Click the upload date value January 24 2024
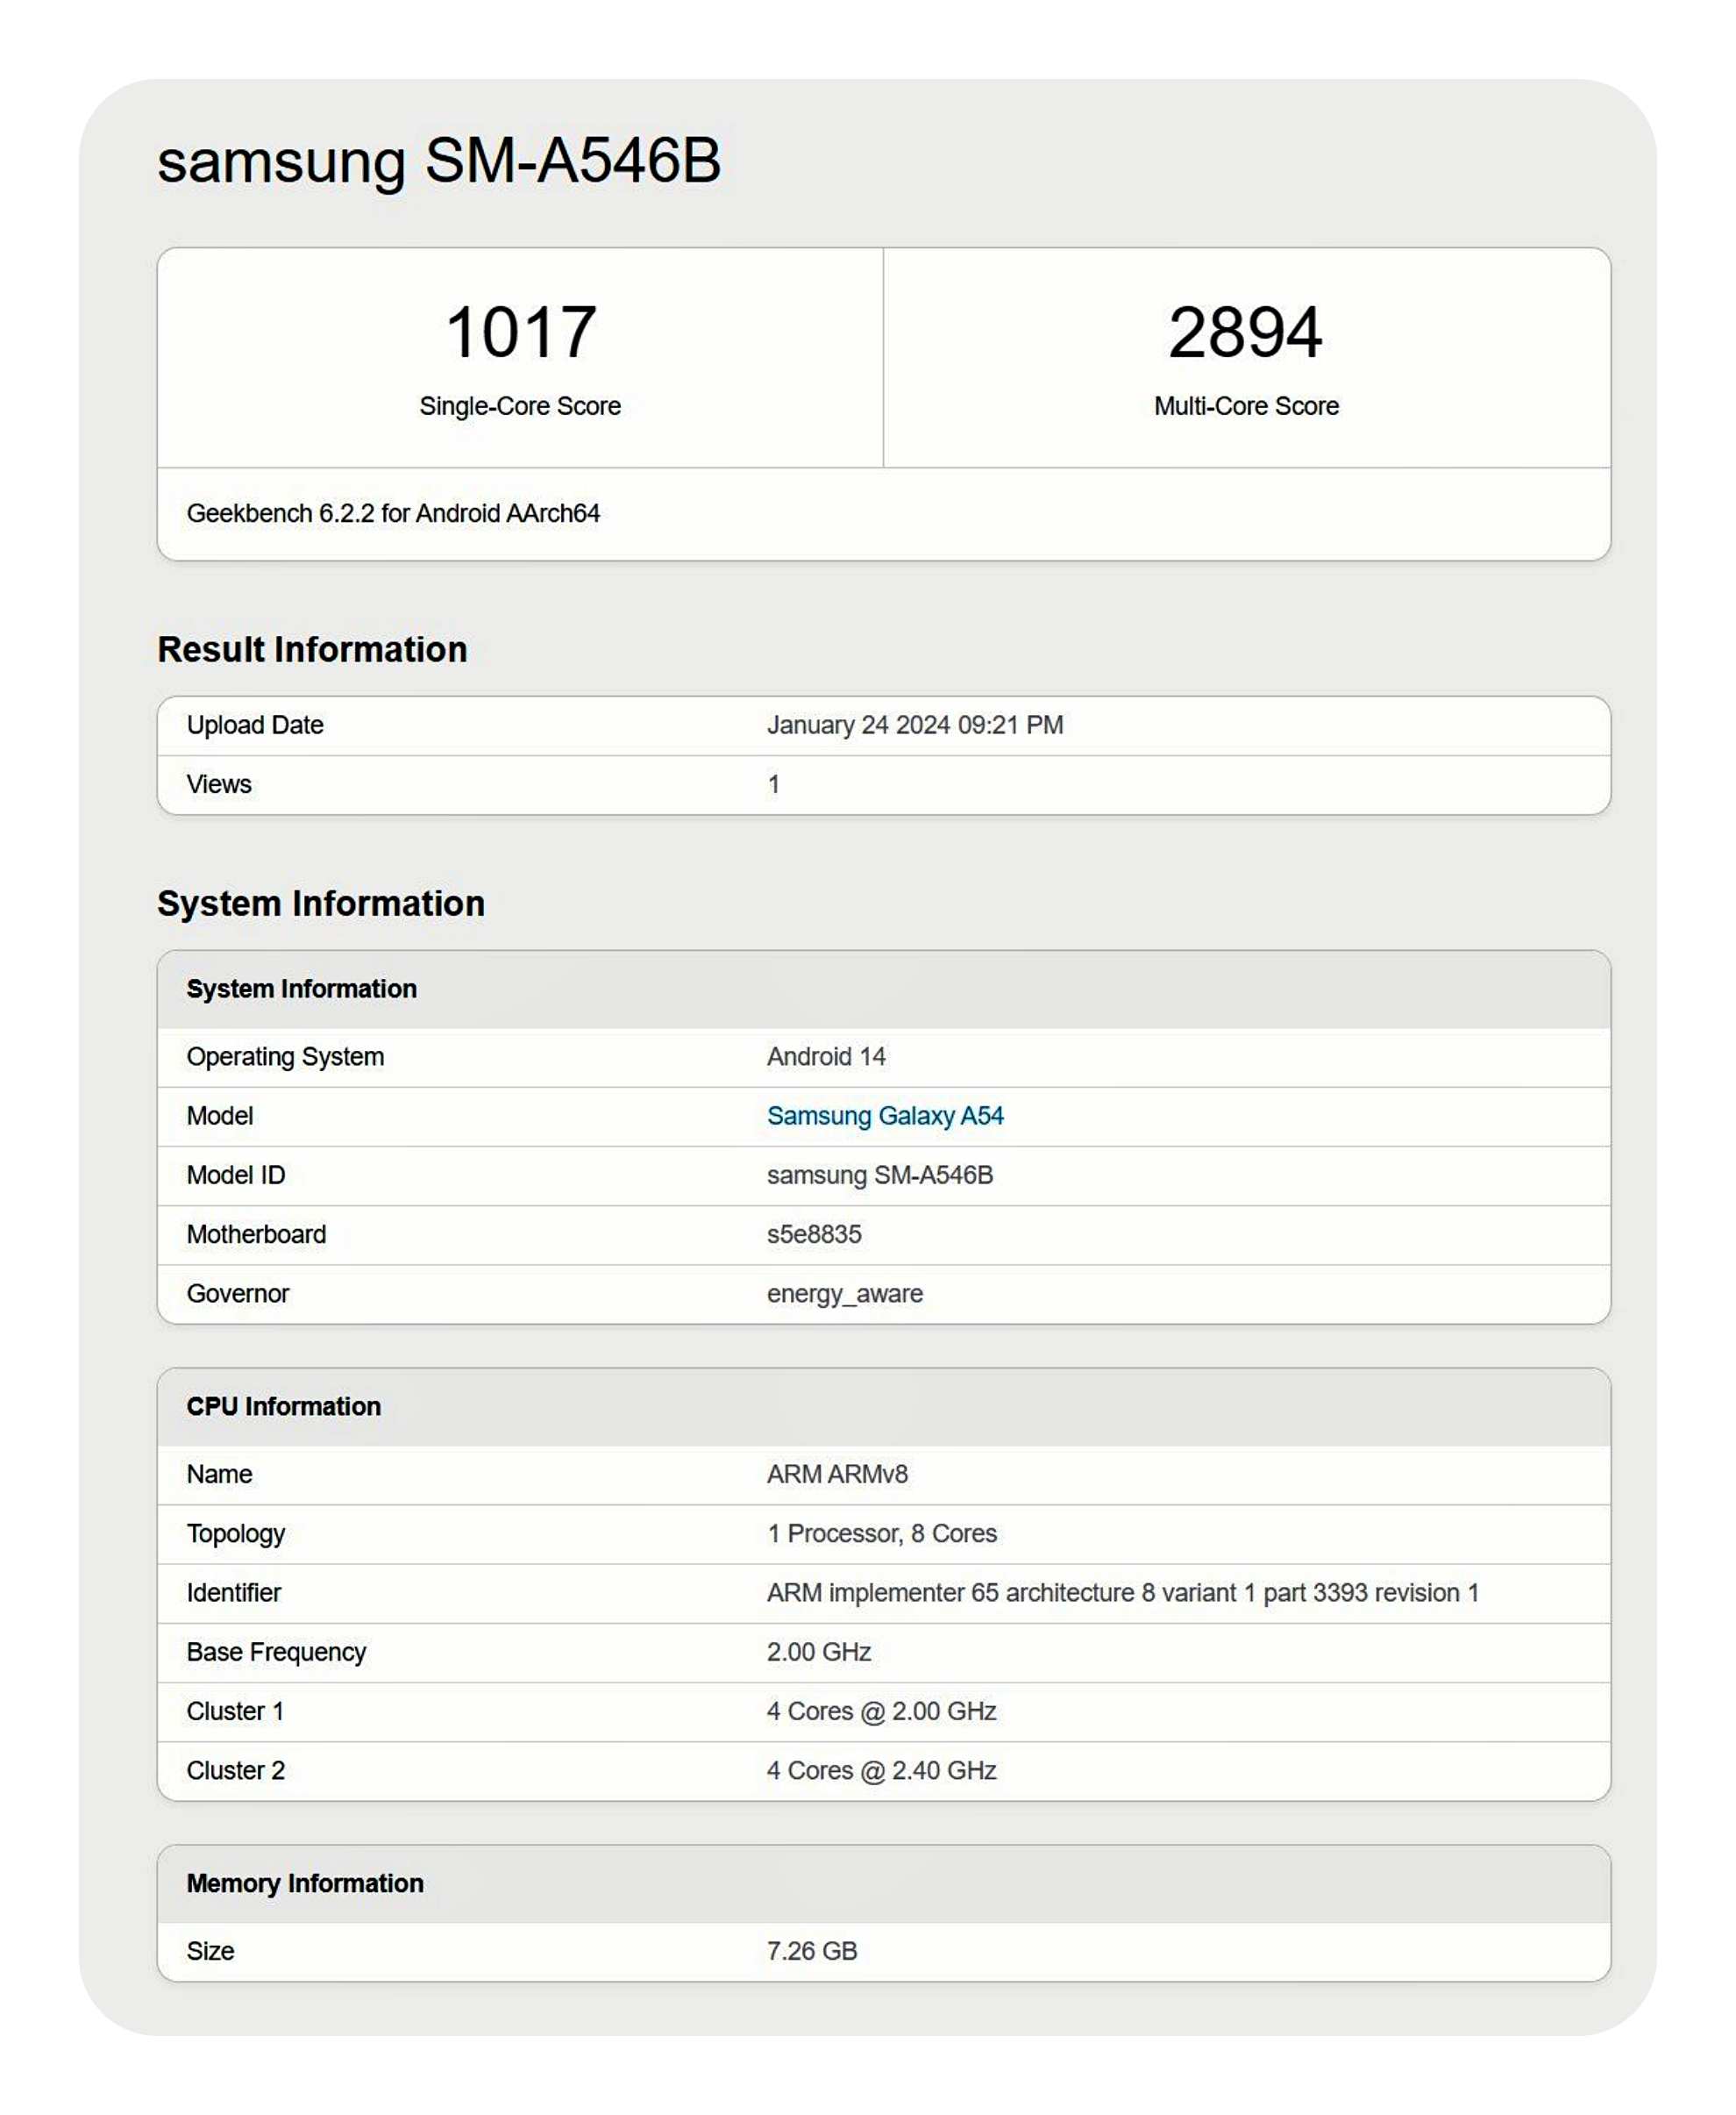The image size is (1736, 2115). click(914, 725)
